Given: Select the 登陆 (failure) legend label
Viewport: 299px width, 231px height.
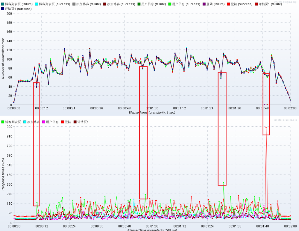Looking at the screenshot, I should [x=215, y=4].
